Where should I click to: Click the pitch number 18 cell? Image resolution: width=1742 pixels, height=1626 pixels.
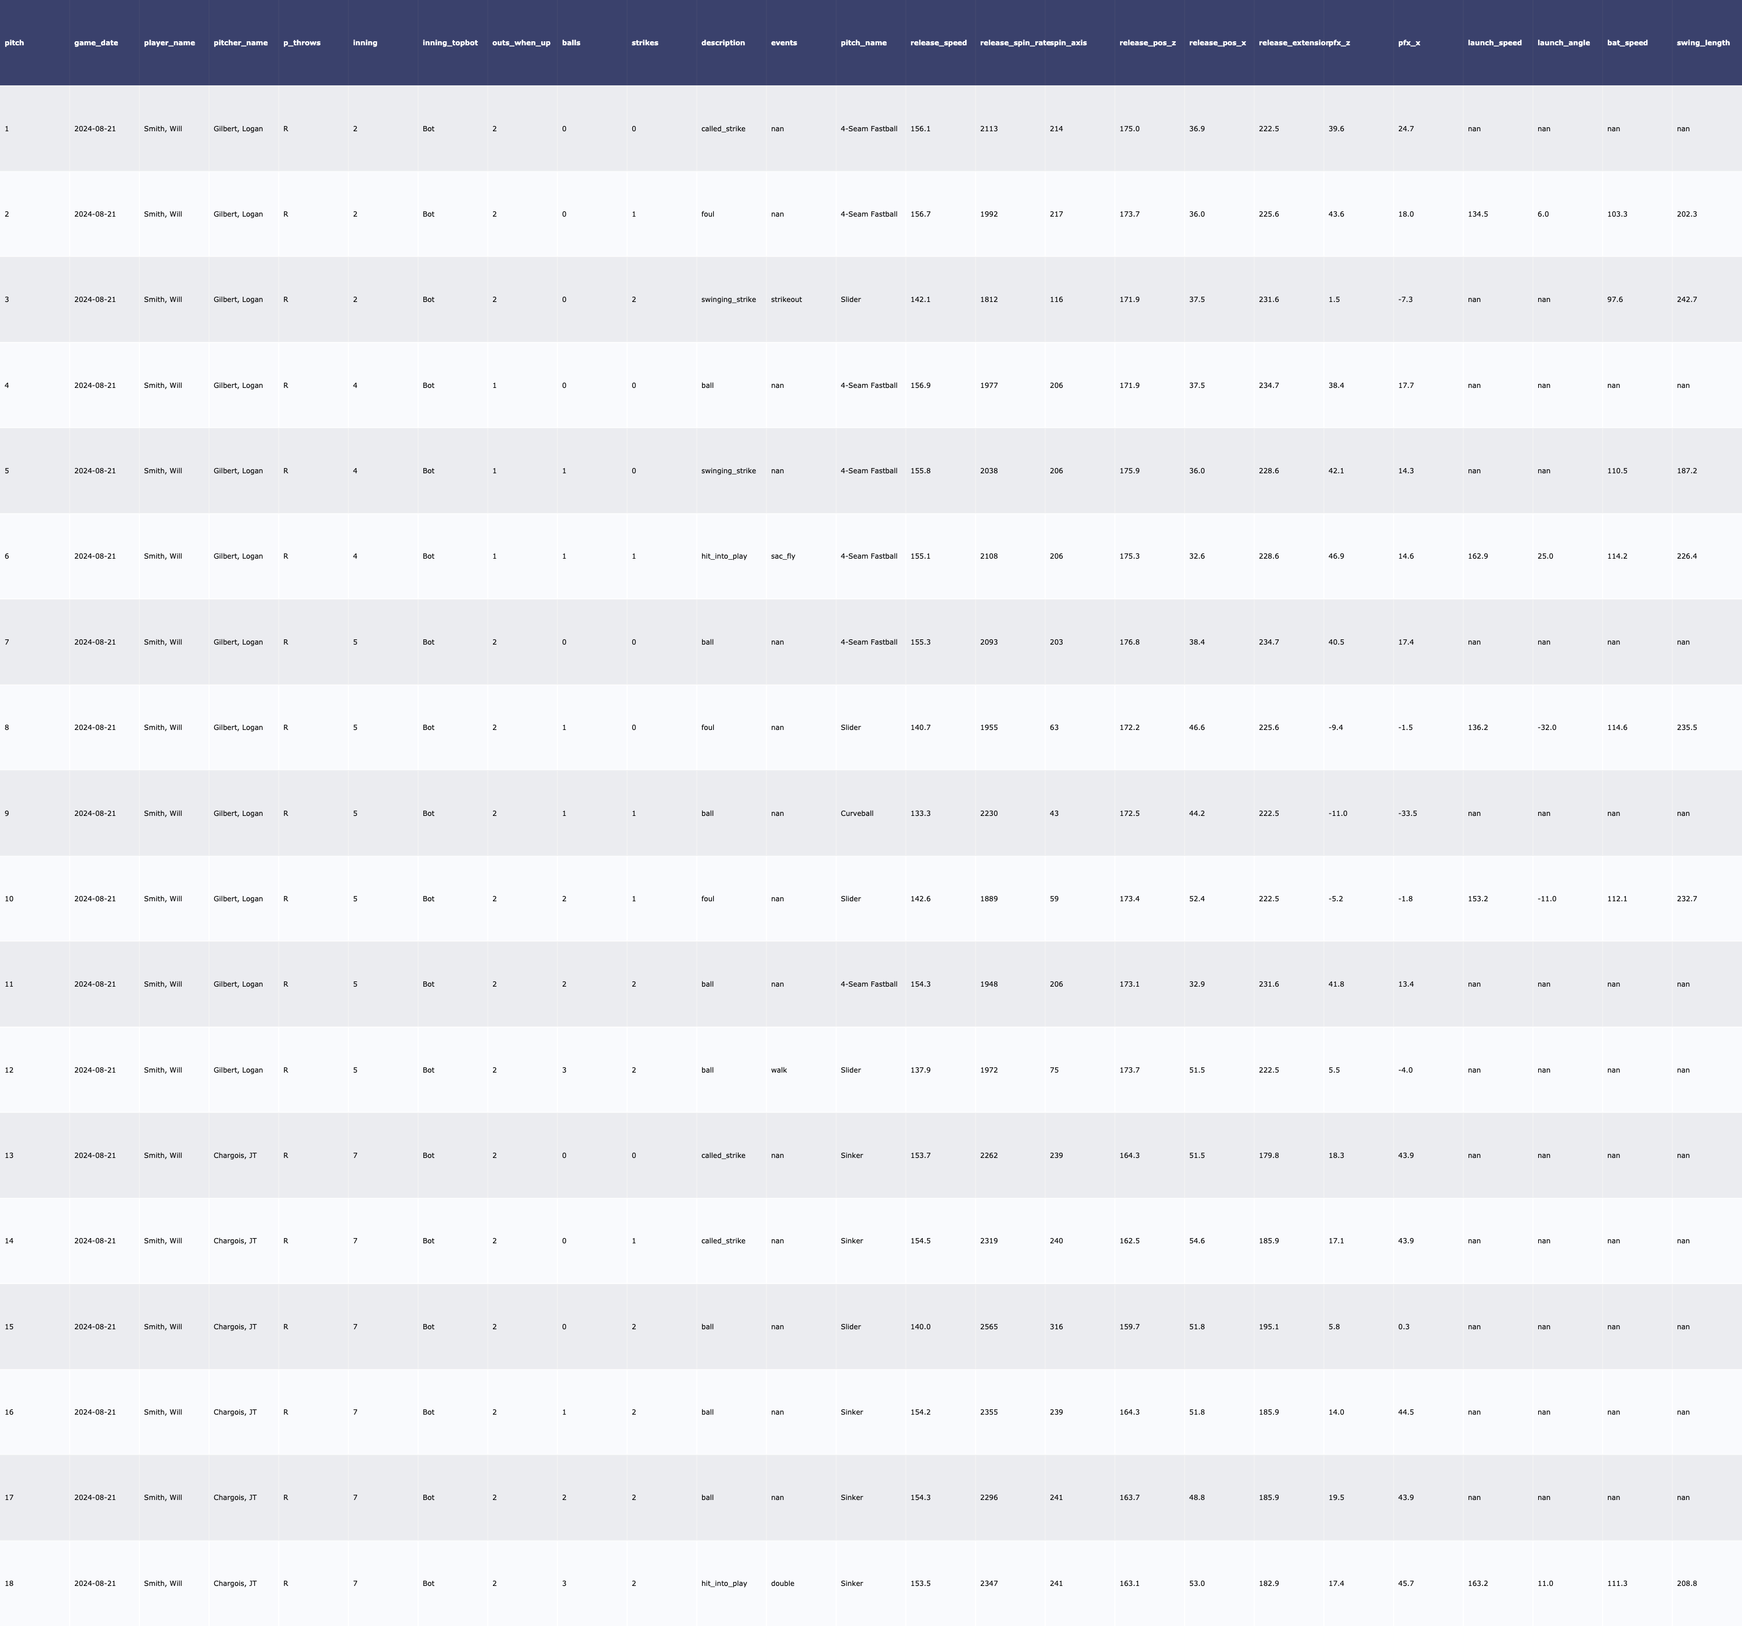point(9,1583)
